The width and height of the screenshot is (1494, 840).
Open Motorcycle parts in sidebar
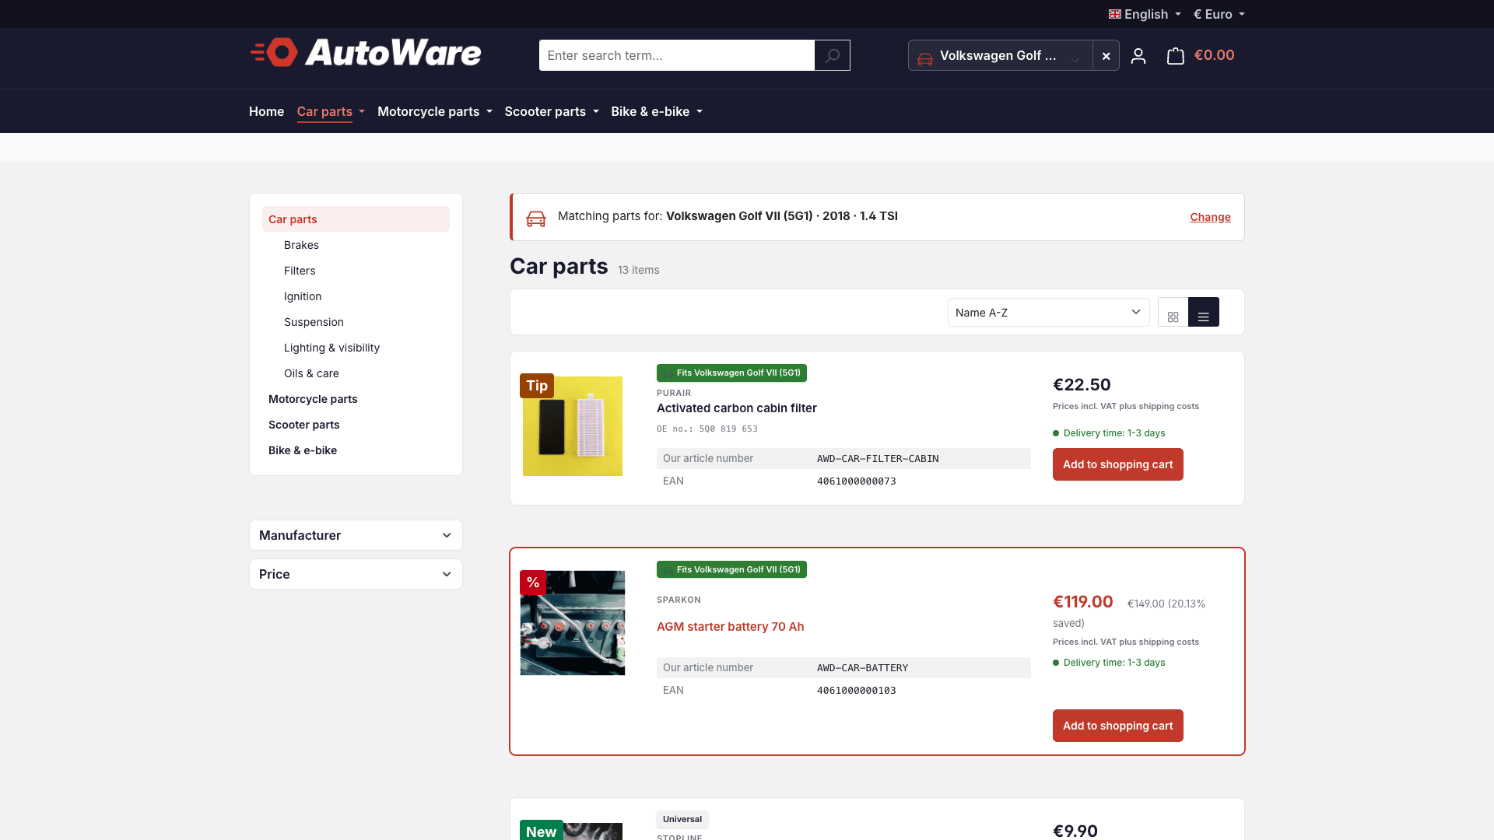coord(313,399)
